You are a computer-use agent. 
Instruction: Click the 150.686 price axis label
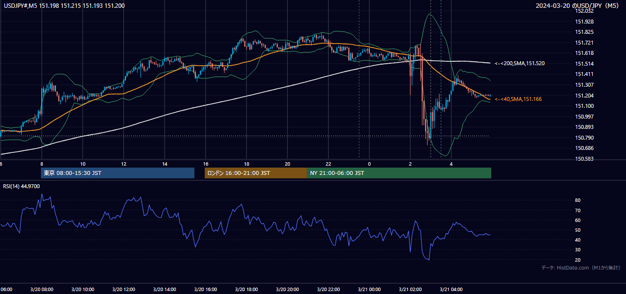pos(584,148)
